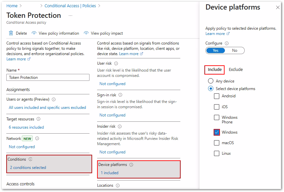The height and width of the screenshot is (192, 284).
Task: Select the Include tab
Action: pos(215,70)
